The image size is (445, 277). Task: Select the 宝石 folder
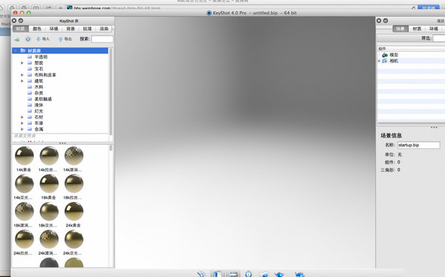pyautogui.click(x=39, y=68)
